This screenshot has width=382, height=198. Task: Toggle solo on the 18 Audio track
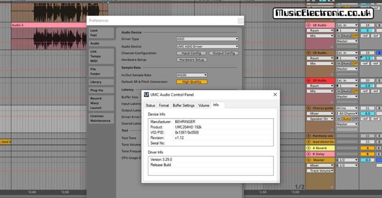[x=379, y=25]
